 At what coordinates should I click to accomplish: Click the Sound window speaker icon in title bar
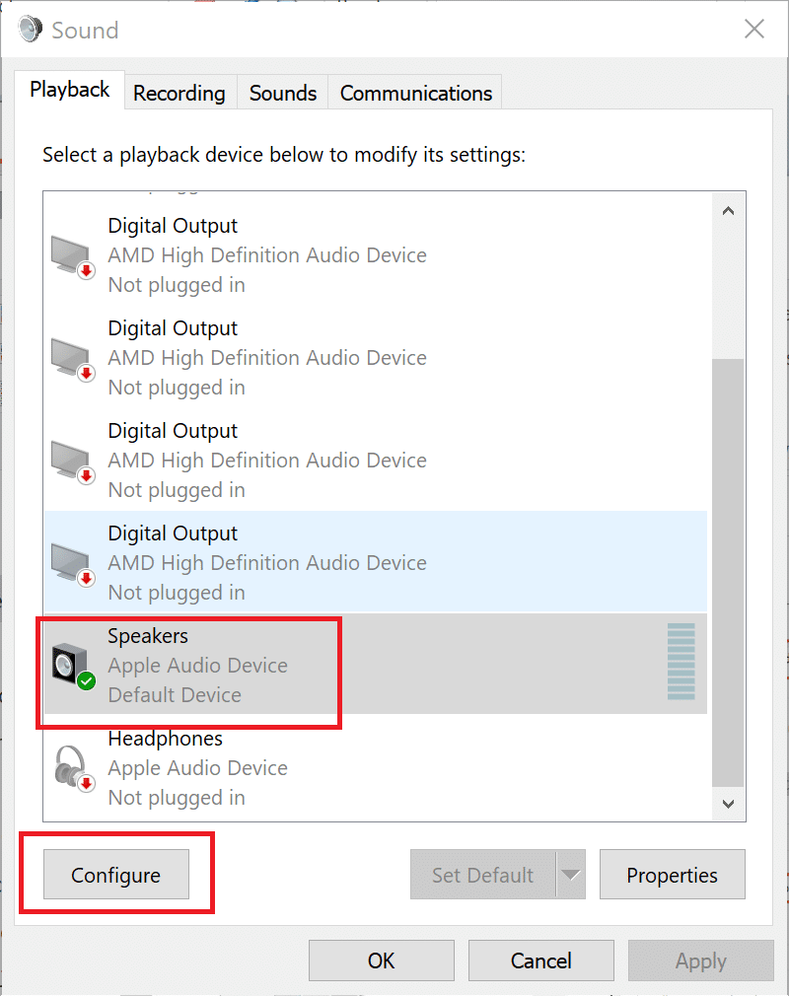pyautogui.click(x=31, y=30)
